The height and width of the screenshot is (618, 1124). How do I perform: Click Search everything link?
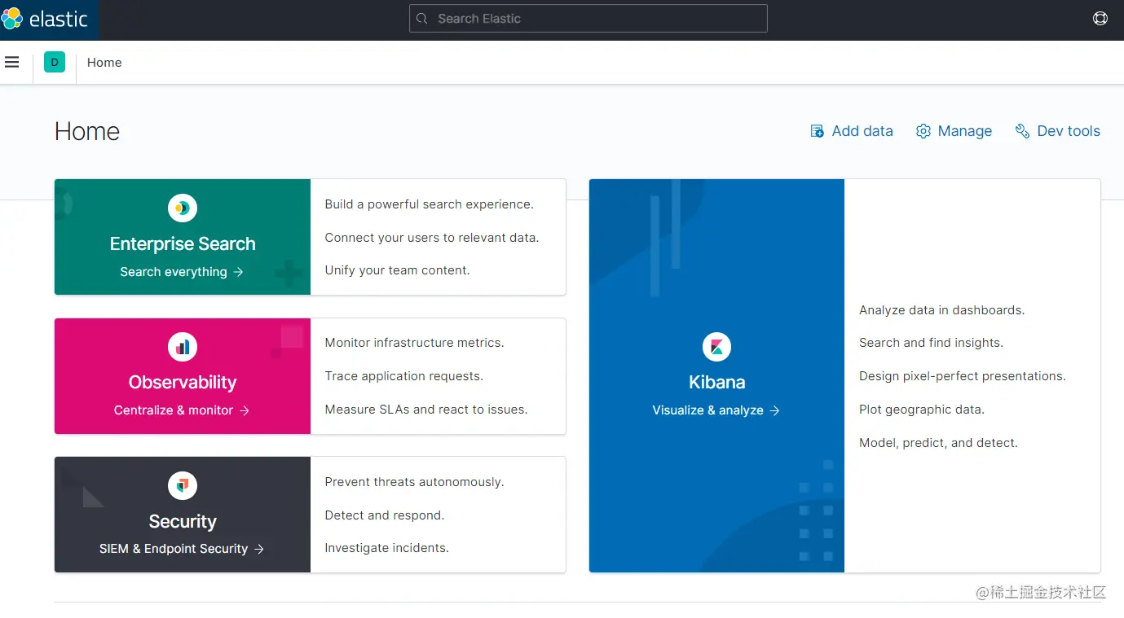182,272
